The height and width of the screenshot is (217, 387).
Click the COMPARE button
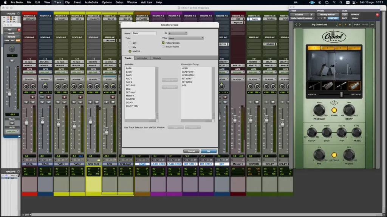tap(333, 18)
